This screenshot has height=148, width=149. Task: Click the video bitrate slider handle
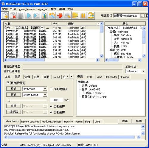pos(10,100)
